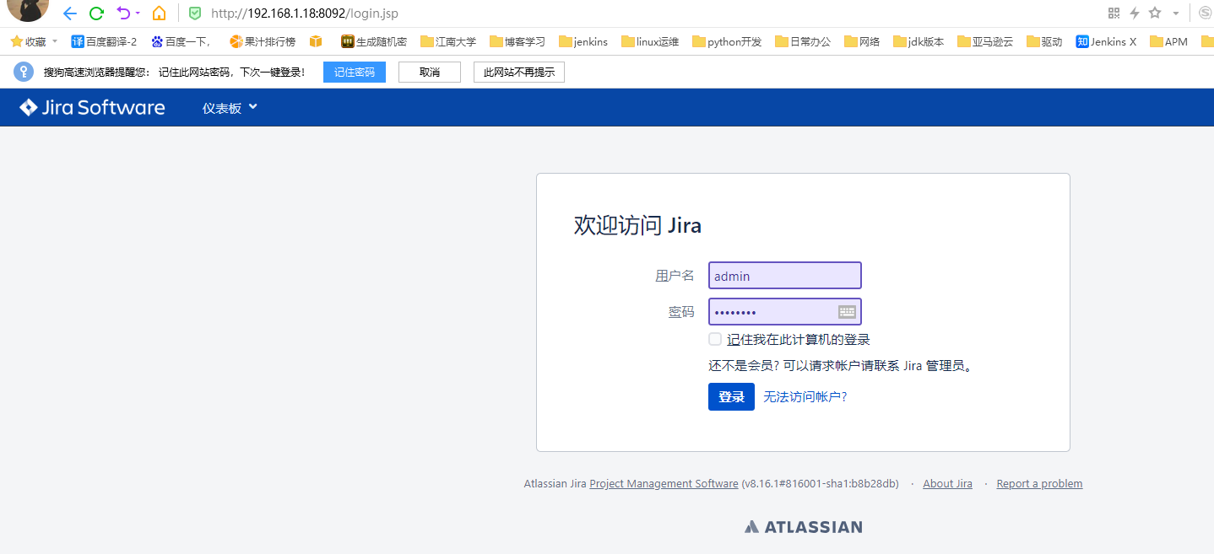Open 百度一下 bookmark
1214x554 pixels.
point(180,41)
